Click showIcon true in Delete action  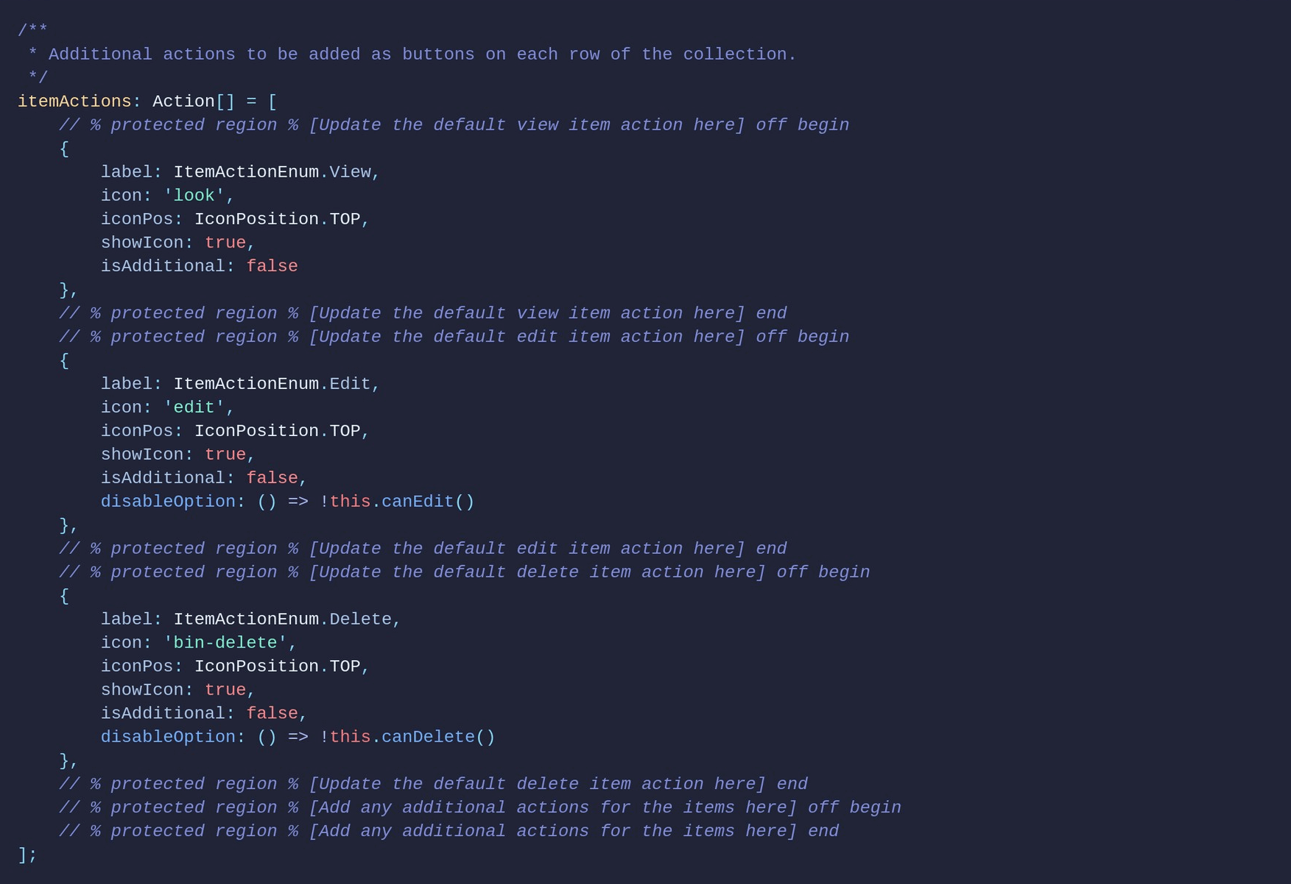[x=225, y=690]
